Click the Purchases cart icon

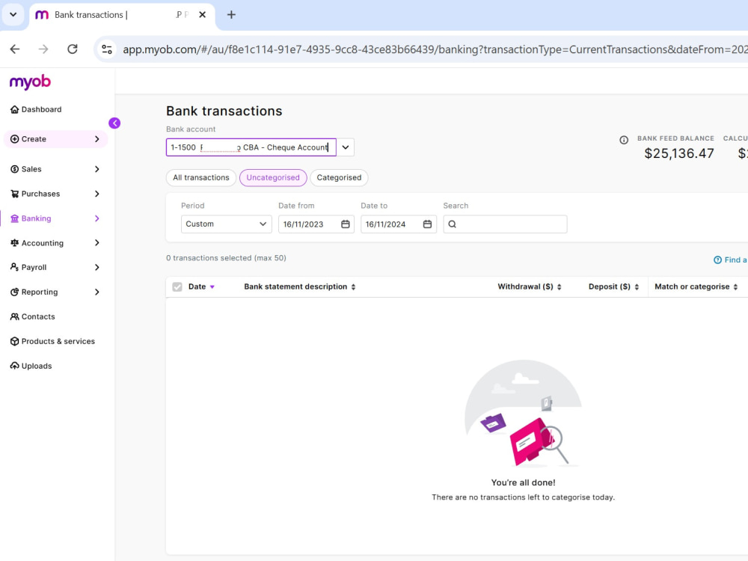pos(15,194)
